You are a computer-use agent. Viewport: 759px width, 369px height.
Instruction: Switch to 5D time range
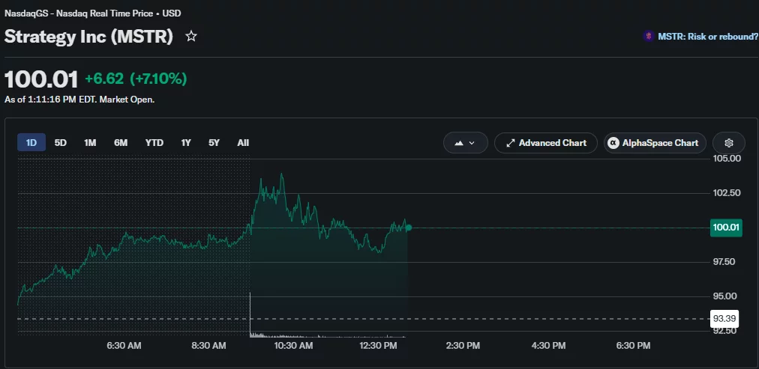(61, 142)
